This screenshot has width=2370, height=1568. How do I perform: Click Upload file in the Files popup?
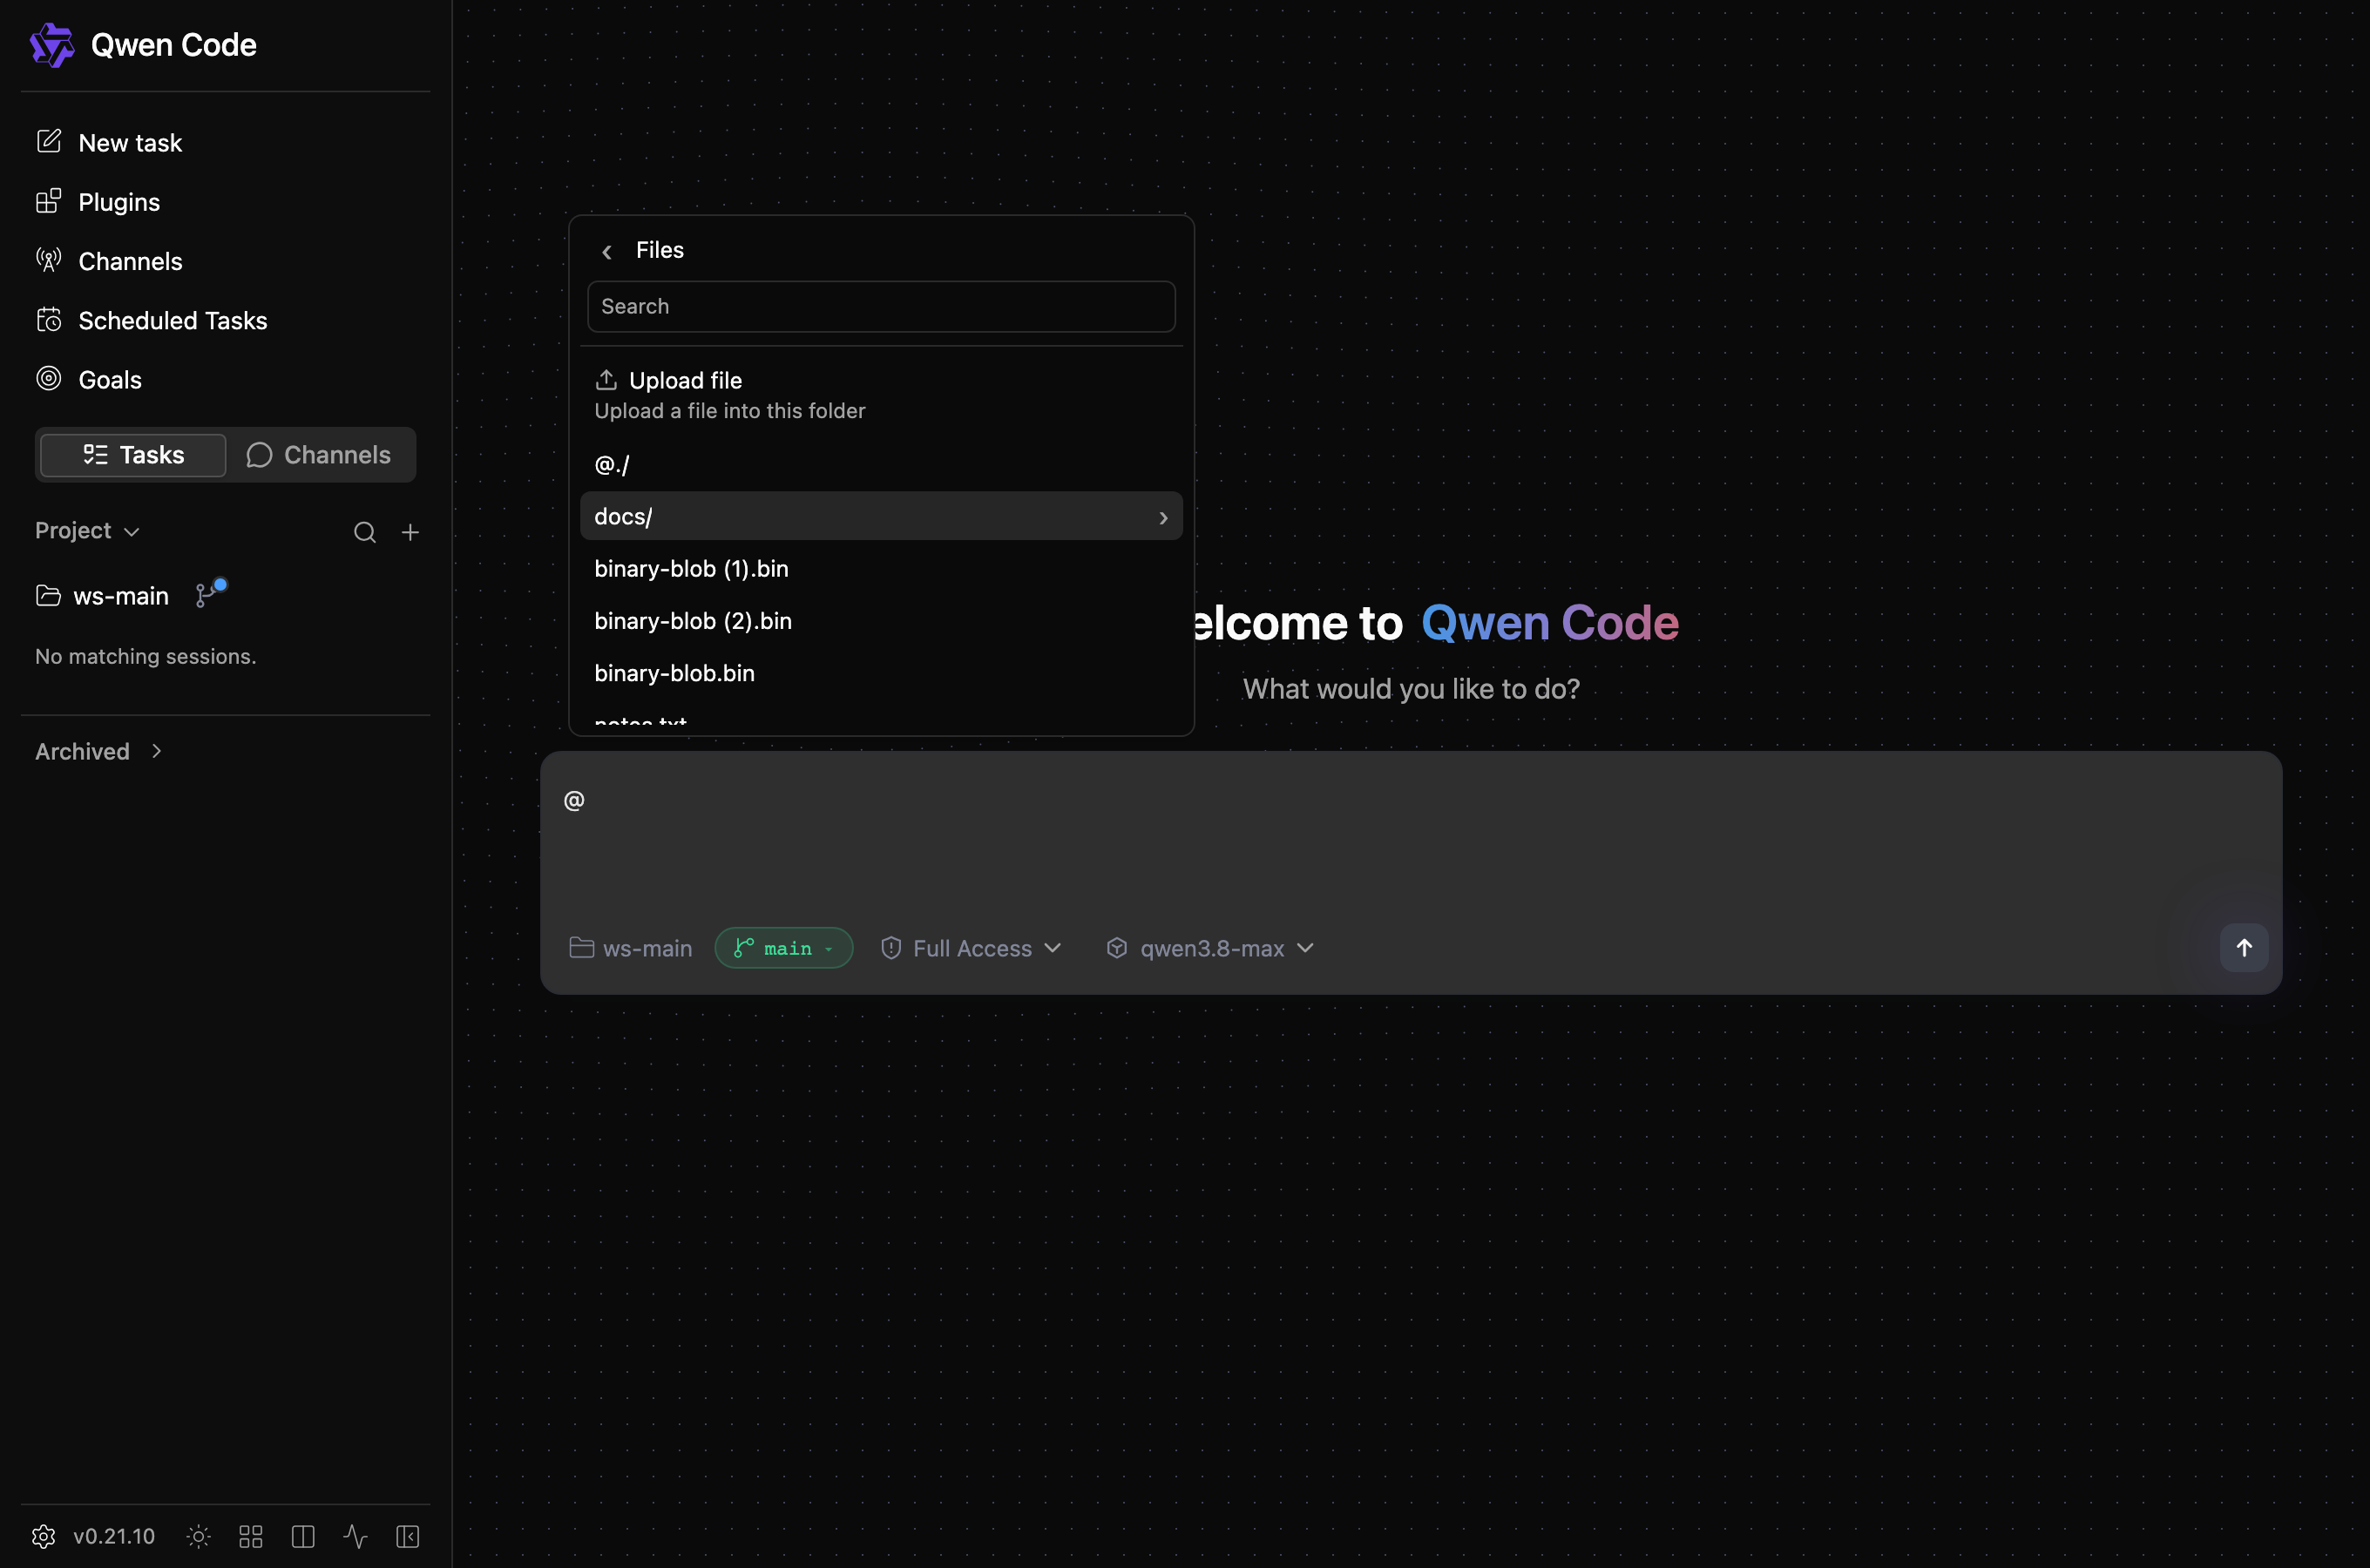click(x=881, y=395)
